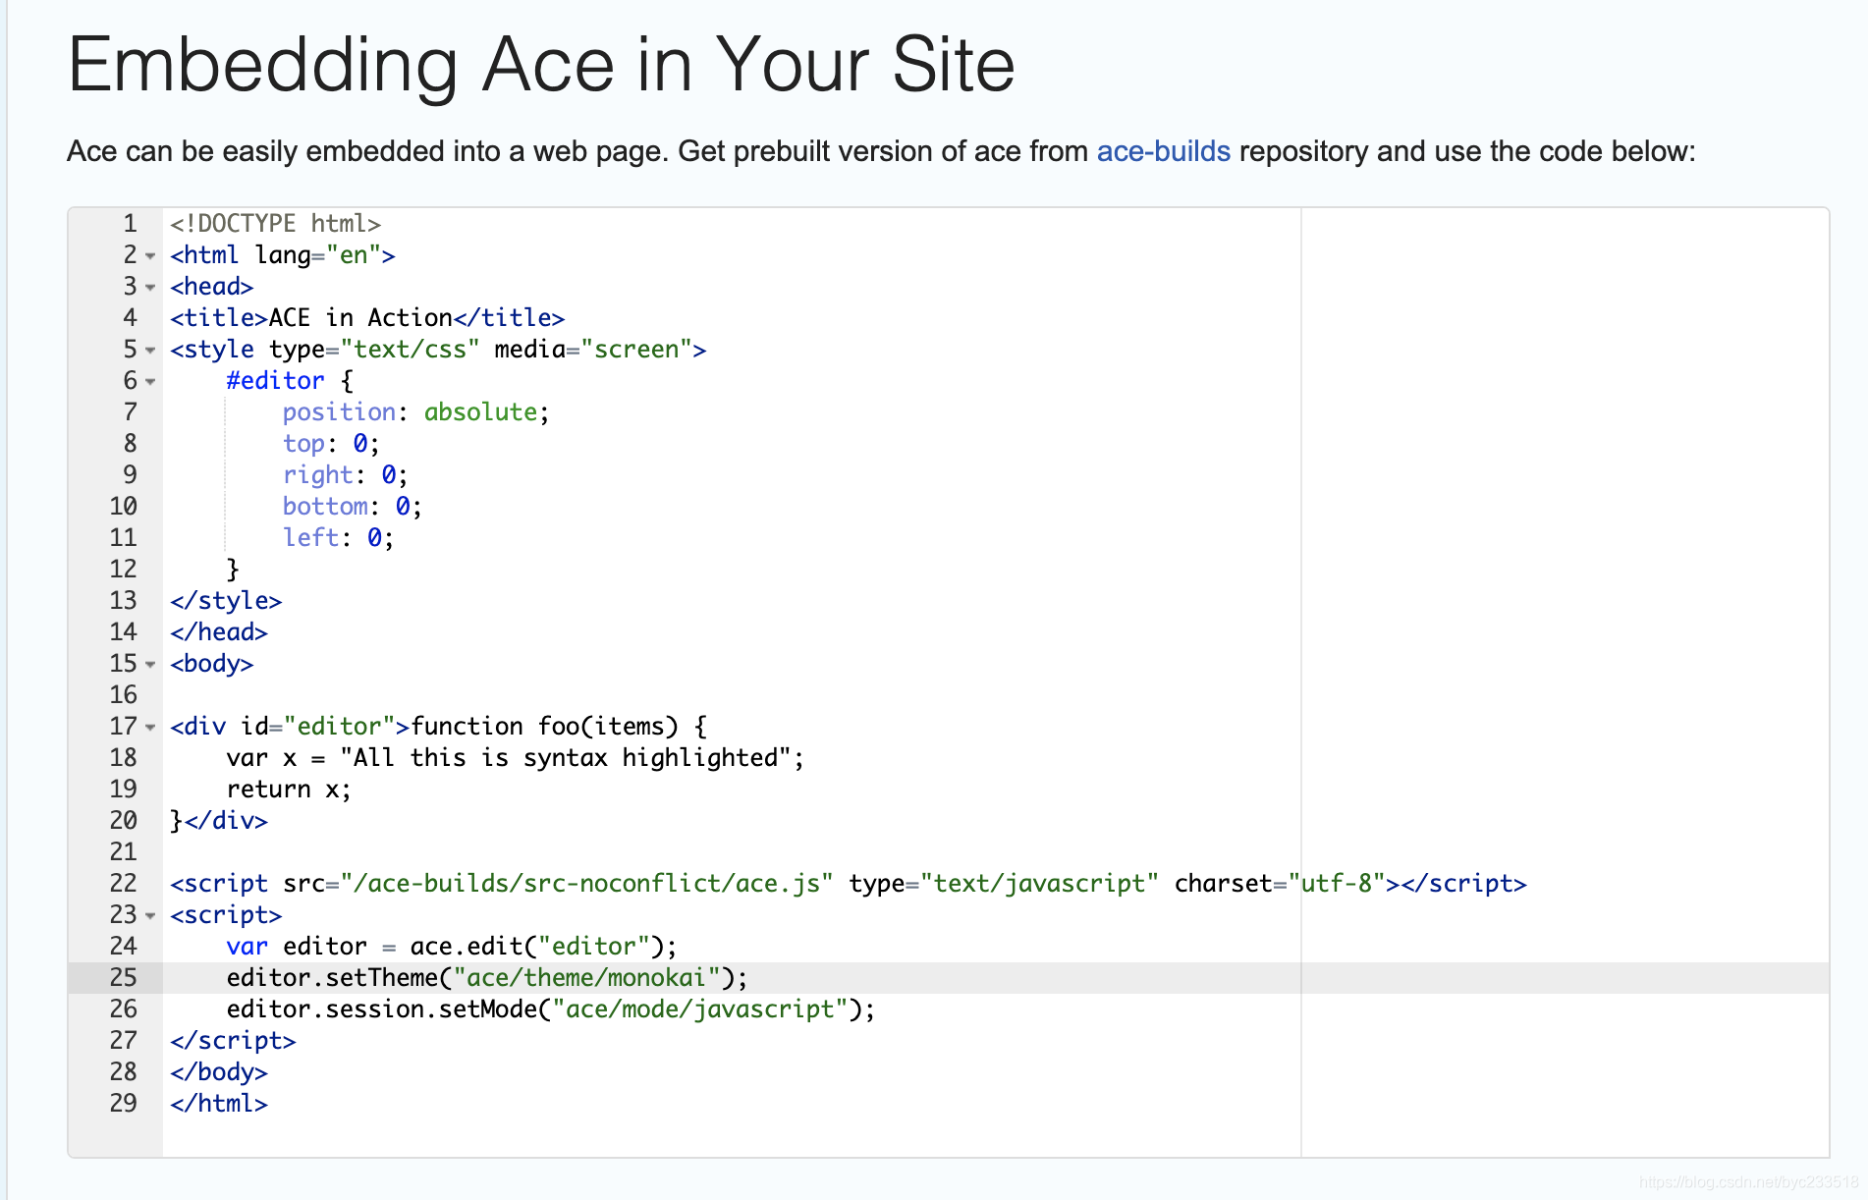Collapse the style block fold on line 5
Screen dimensions: 1868x1200
pos(150,351)
